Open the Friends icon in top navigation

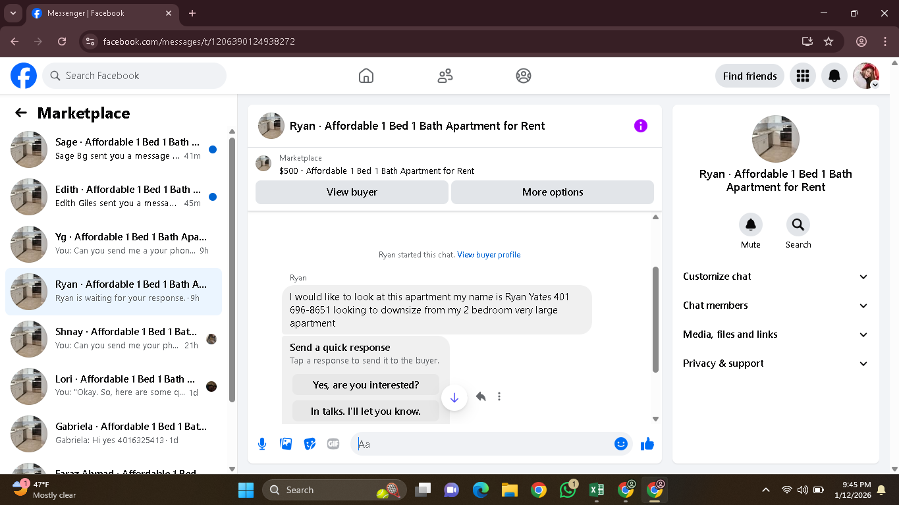[445, 76]
